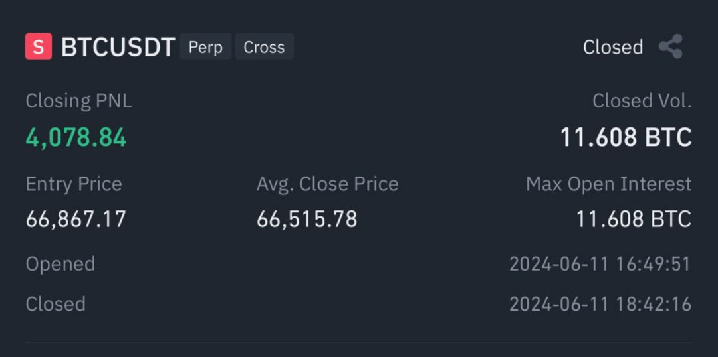Select the 66,515.78 average close value

[306, 219]
